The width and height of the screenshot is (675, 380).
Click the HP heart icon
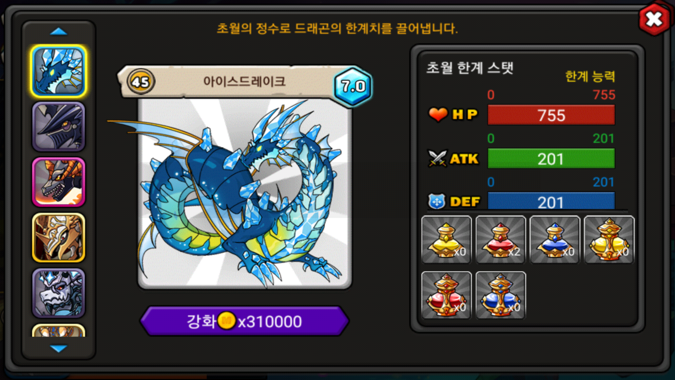pyautogui.click(x=438, y=114)
